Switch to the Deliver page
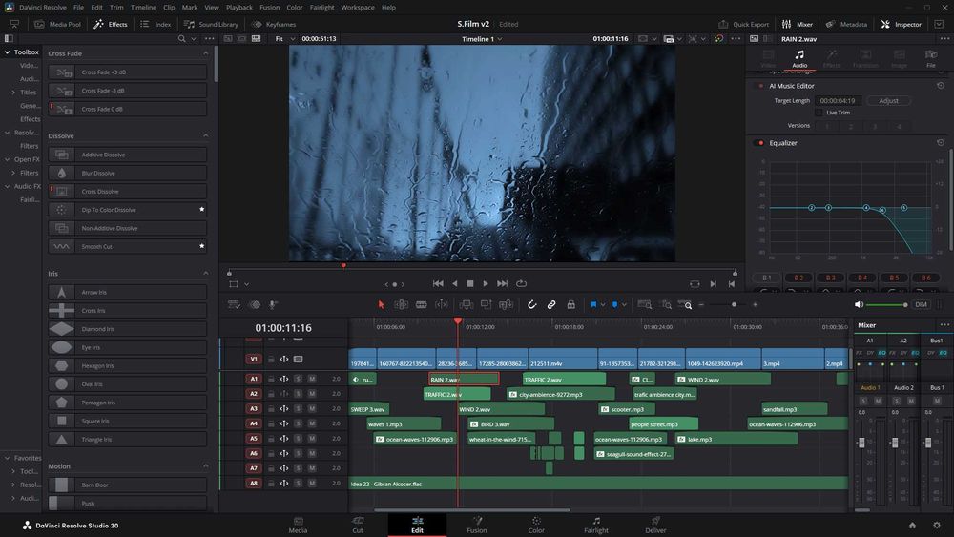The height and width of the screenshot is (537, 954). (x=655, y=525)
